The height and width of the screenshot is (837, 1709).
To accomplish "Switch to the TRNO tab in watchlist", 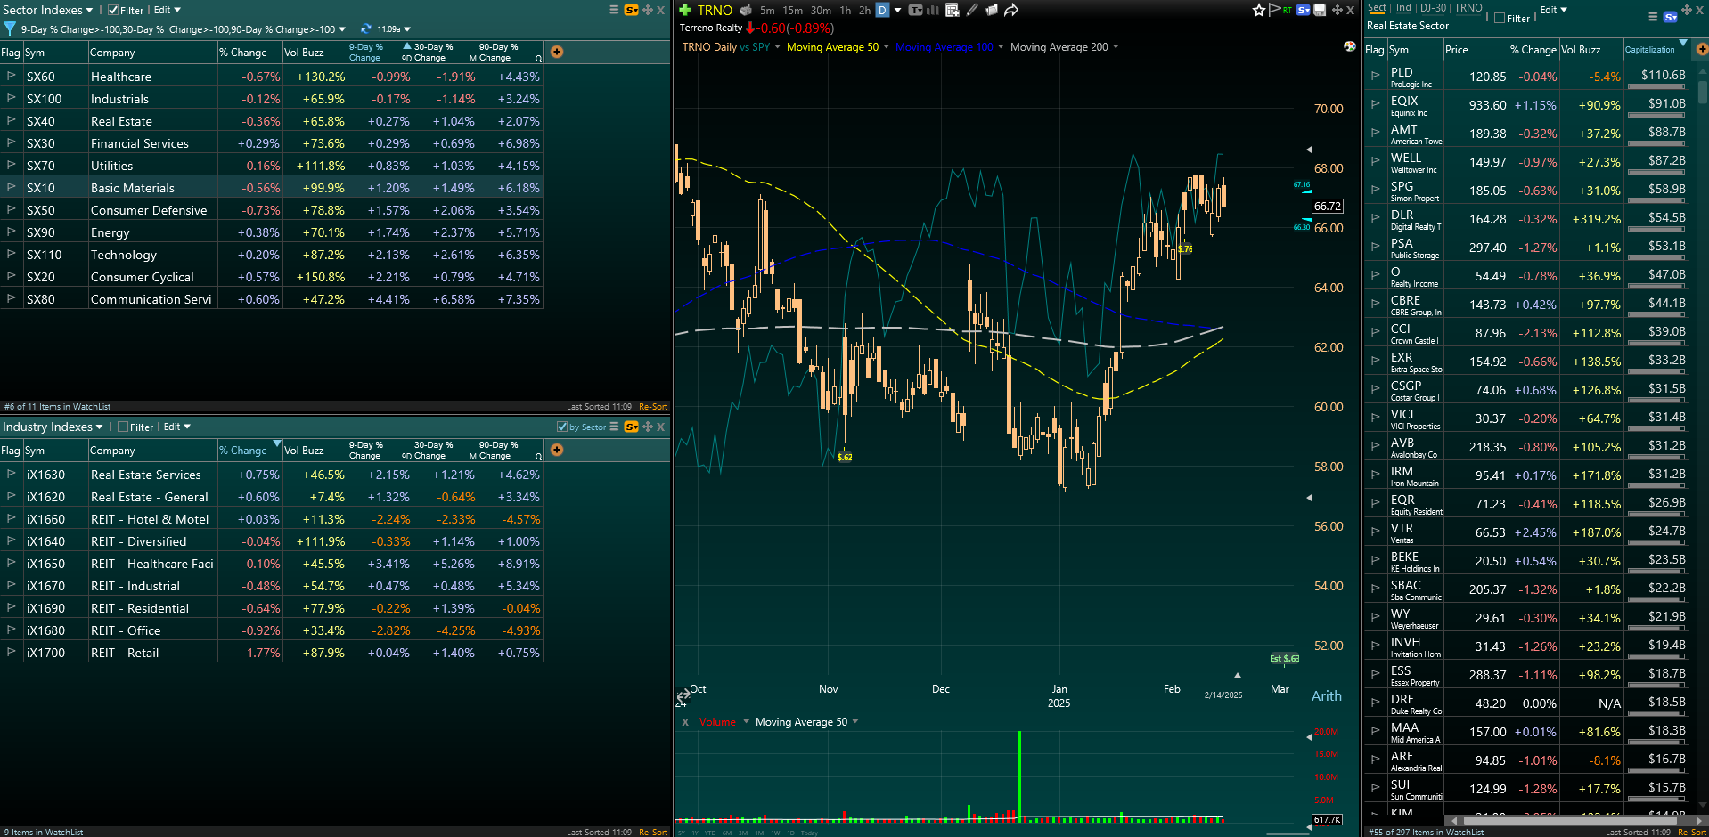I will [1468, 7].
